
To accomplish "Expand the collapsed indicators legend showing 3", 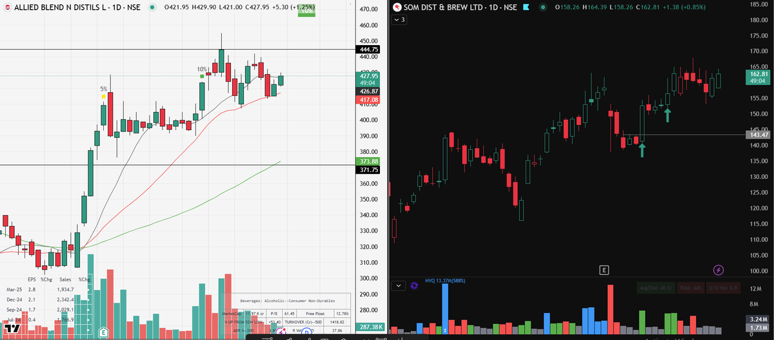I will 399,20.
